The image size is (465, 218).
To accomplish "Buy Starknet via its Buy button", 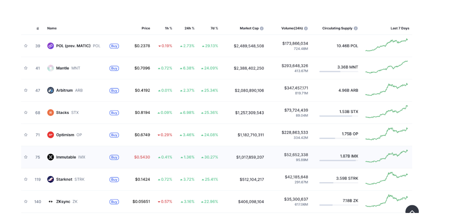I will [x=114, y=179].
